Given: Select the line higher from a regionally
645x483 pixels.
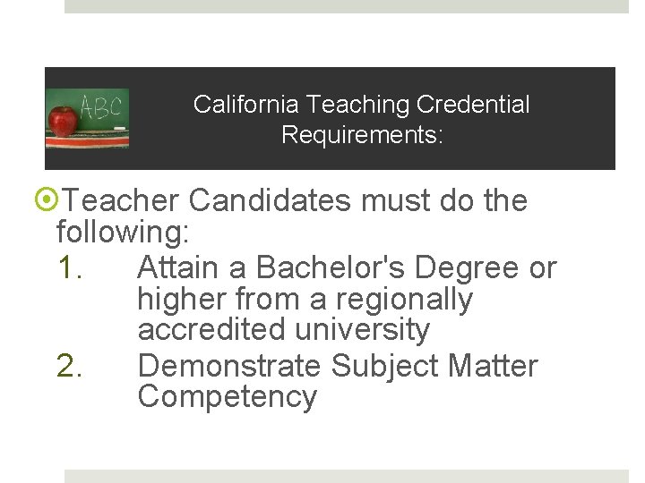Looking at the screenshot, I should pos(305,299).
